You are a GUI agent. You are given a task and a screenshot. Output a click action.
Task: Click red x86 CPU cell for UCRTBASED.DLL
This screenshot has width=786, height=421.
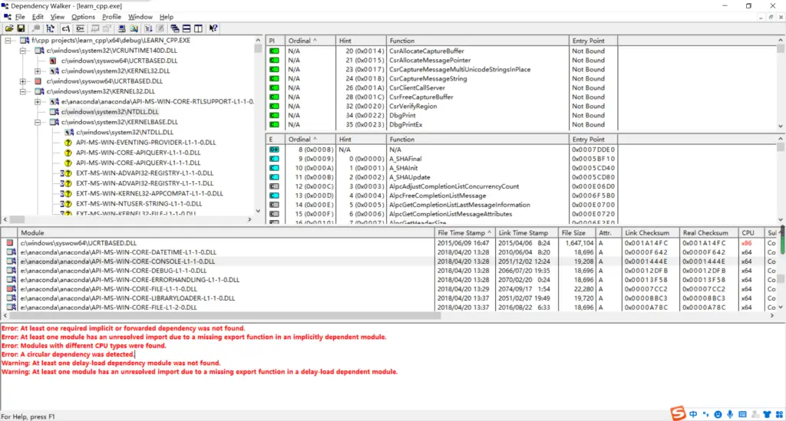[746, 243]
